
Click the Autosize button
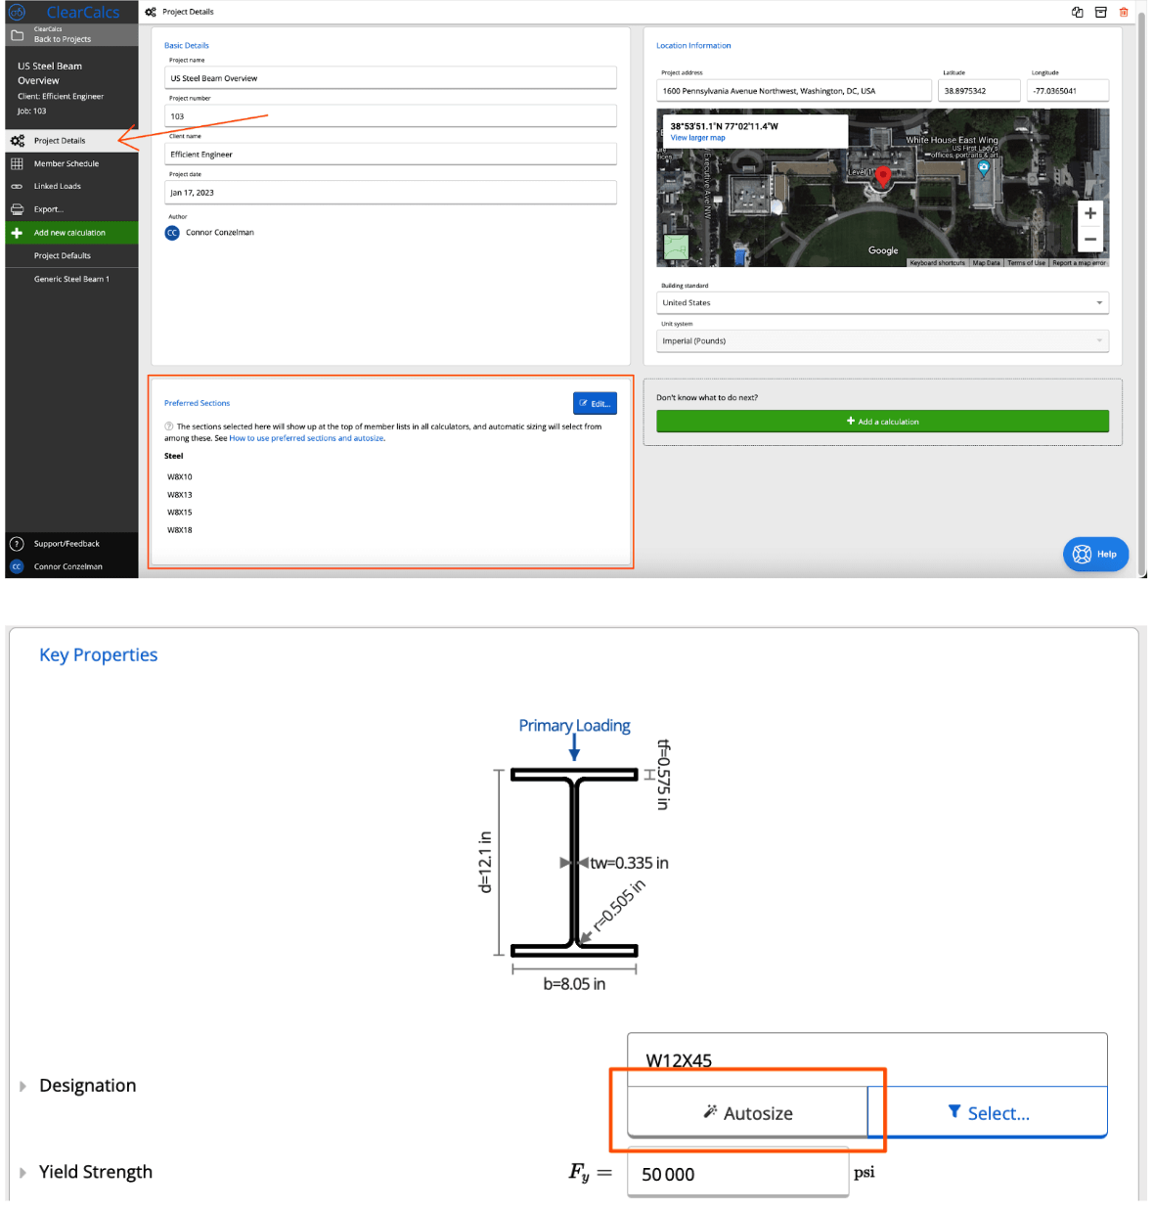747,1113
